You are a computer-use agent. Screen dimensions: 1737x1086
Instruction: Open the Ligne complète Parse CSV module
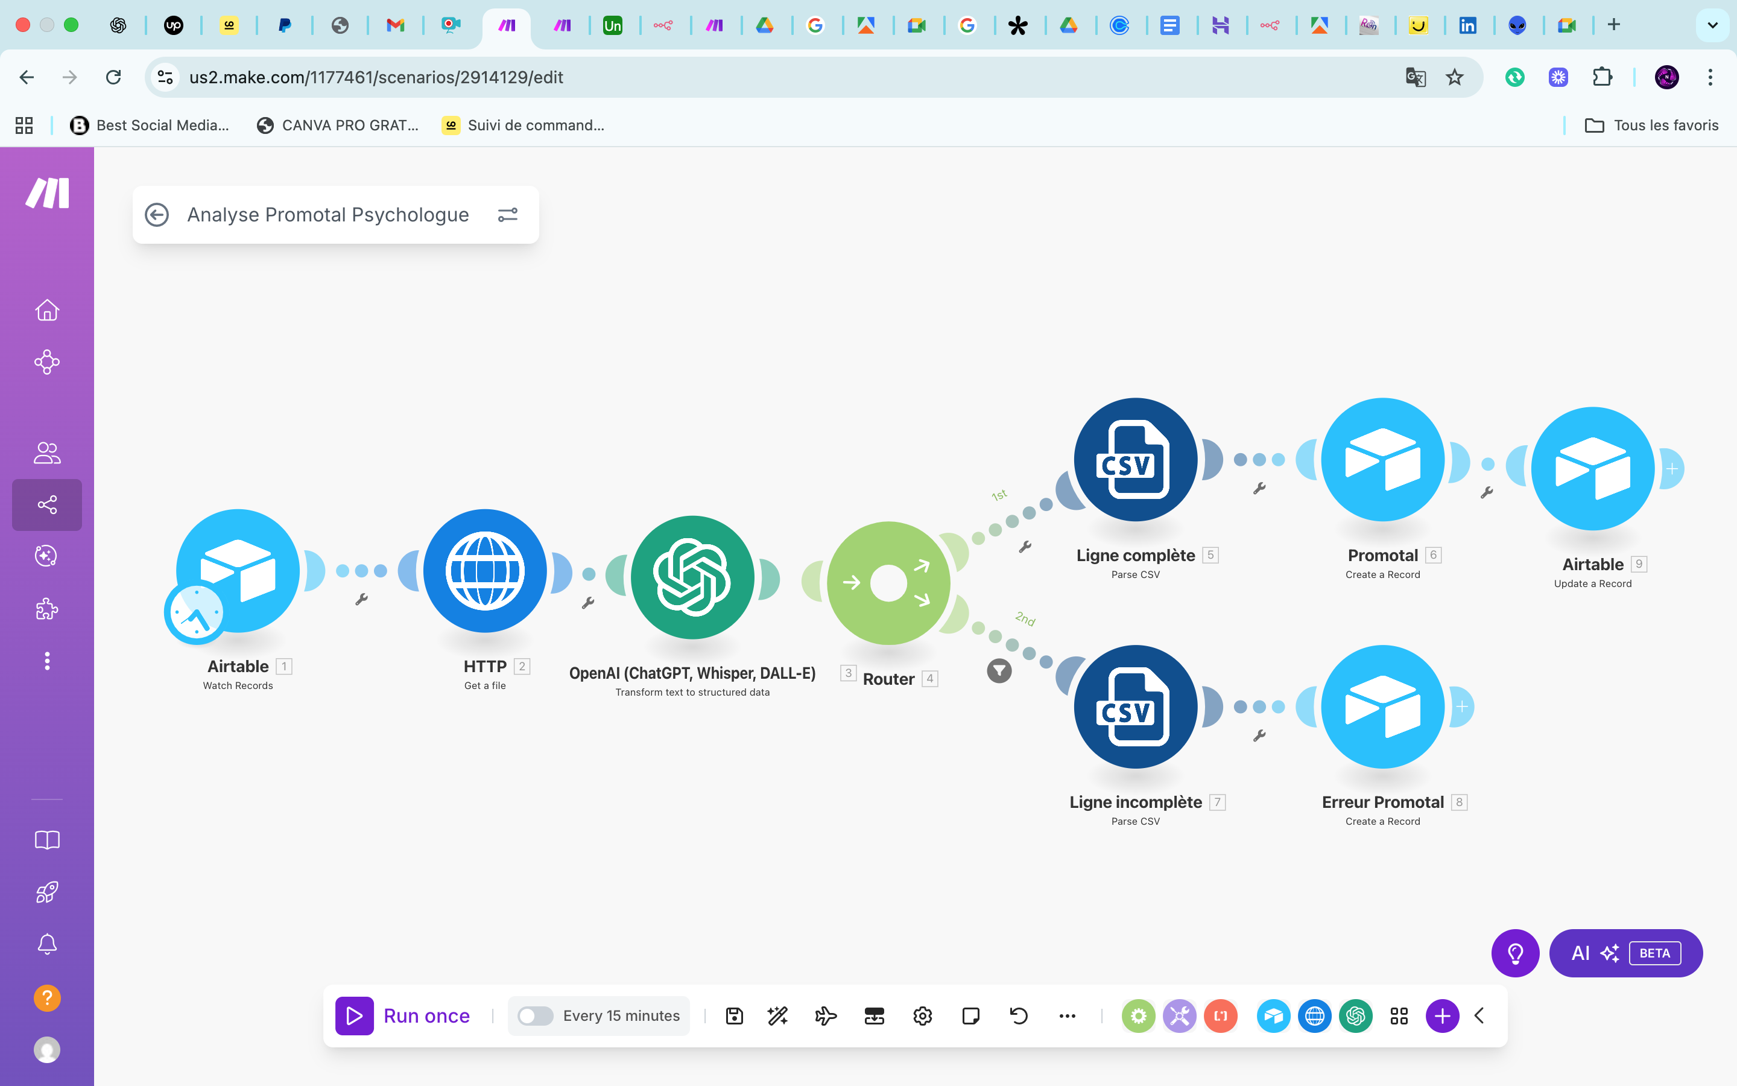click(1135, 460)
